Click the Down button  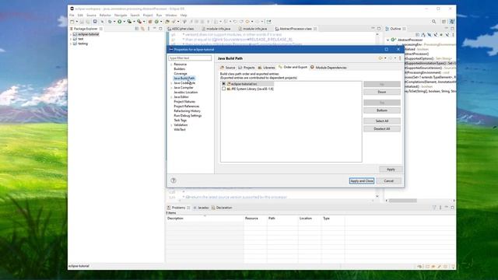(382, 92)
